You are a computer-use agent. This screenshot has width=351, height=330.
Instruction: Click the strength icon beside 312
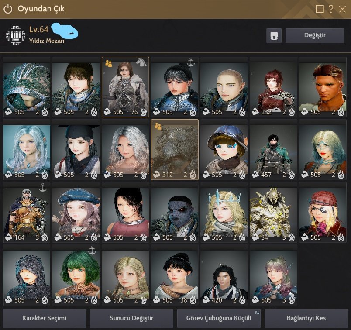(x=156, y=175)
